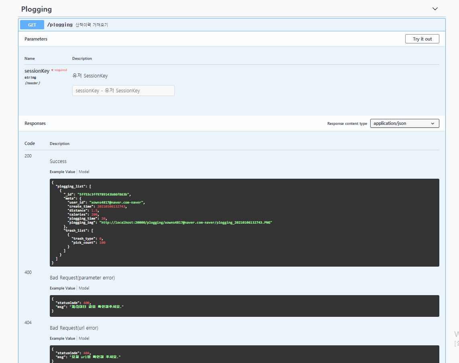Click the Responses section header

[35, 123]
